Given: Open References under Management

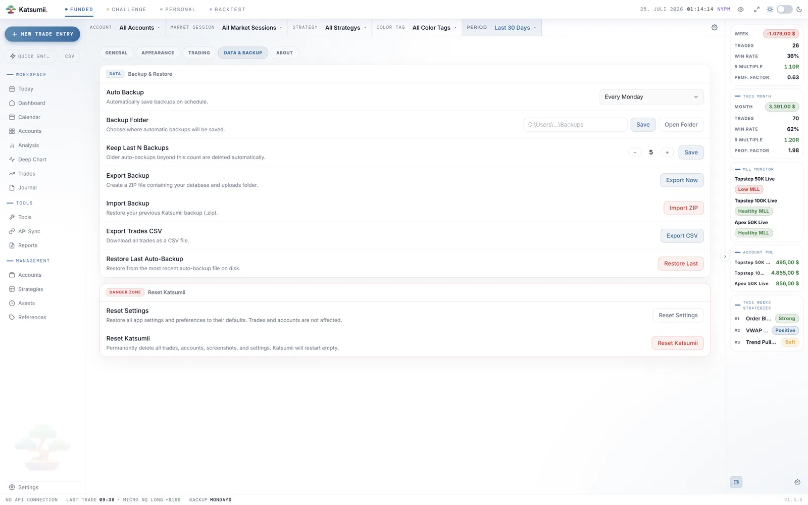Looking at the screenshot, I should (x=32, y=318).
